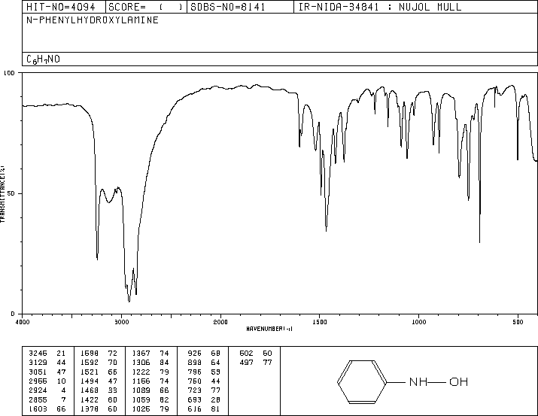Click peak table value 1592
This screenshot has height=416, width=538.
click(x=90, y=363)
